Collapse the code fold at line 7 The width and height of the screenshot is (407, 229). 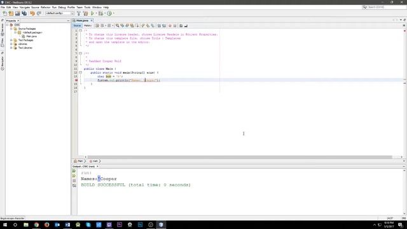point(81,53)
